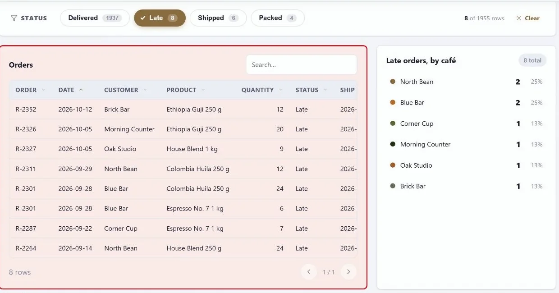
Task: Click the date 2026-09-29 cell
Action: [75, 169]
